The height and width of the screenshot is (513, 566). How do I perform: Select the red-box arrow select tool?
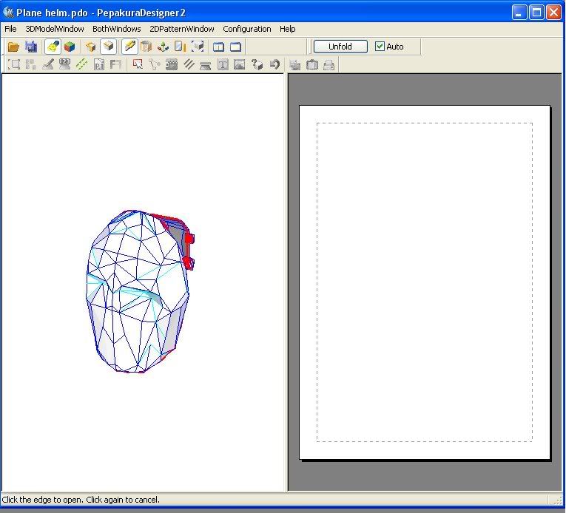click(138, 64)
